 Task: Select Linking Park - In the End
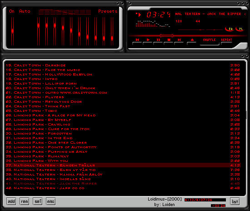click(123, 138)
